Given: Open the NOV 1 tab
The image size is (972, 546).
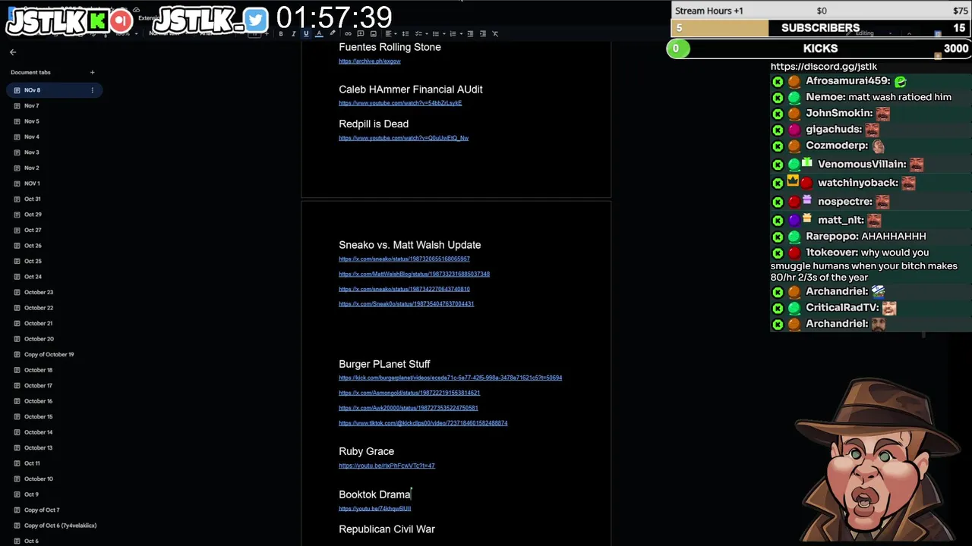Looking at the screenshot, I should 32,184.
